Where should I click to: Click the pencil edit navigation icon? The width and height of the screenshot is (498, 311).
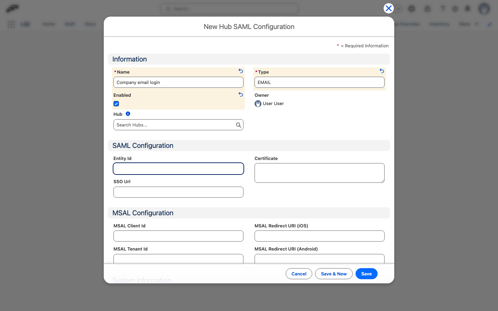[490, 24]
